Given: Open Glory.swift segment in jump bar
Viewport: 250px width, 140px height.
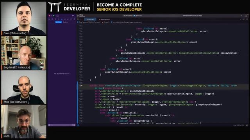Looking at the screenshot, I should (x=106, y=22).
